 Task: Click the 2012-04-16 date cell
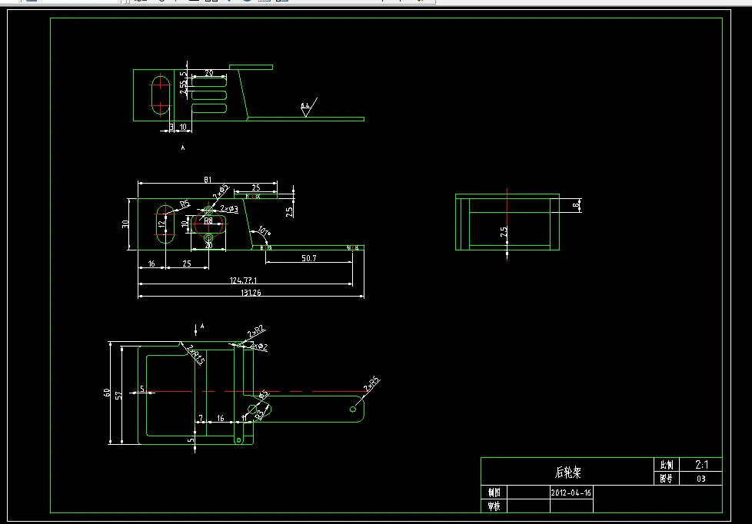571,492
